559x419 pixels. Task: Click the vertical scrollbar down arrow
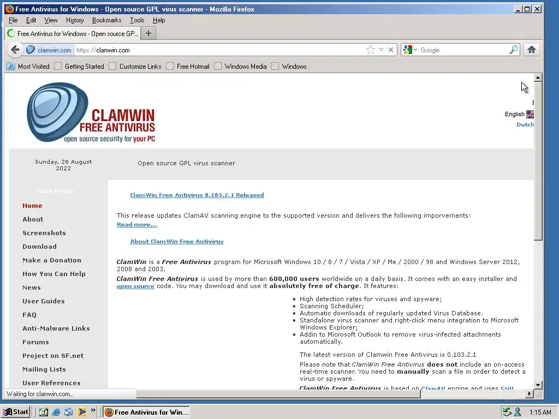(x=538, y=385)
